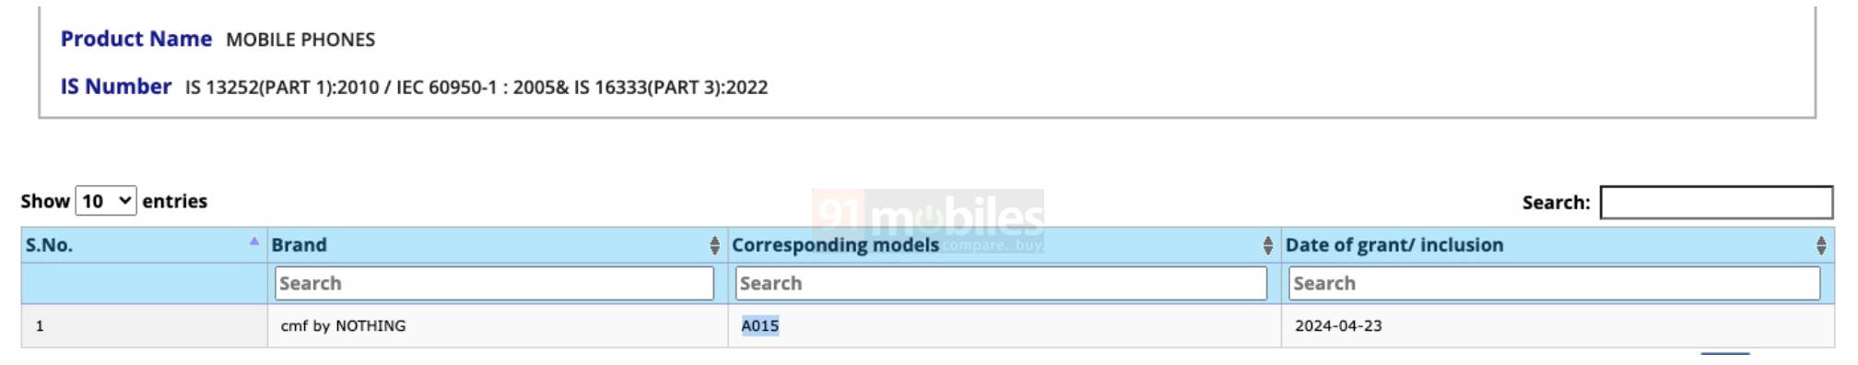Sort by S.No. column arrow
Screen dimensions: 1858x365
tap(253, 241)
